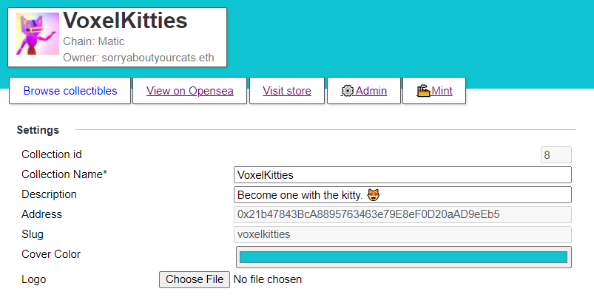Click the gear icon beside Admin
Screen dimensions: 594x300
pyautogui.click(x=347, y=91)
